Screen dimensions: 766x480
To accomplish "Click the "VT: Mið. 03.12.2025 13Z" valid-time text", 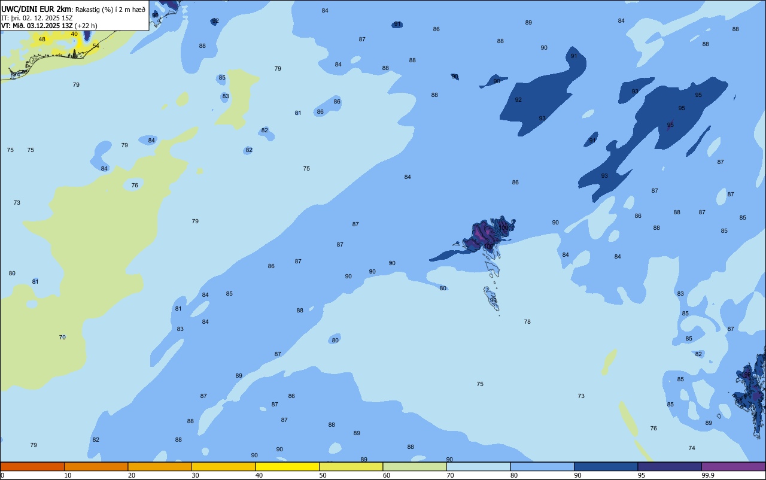I will tap(37, 26).
